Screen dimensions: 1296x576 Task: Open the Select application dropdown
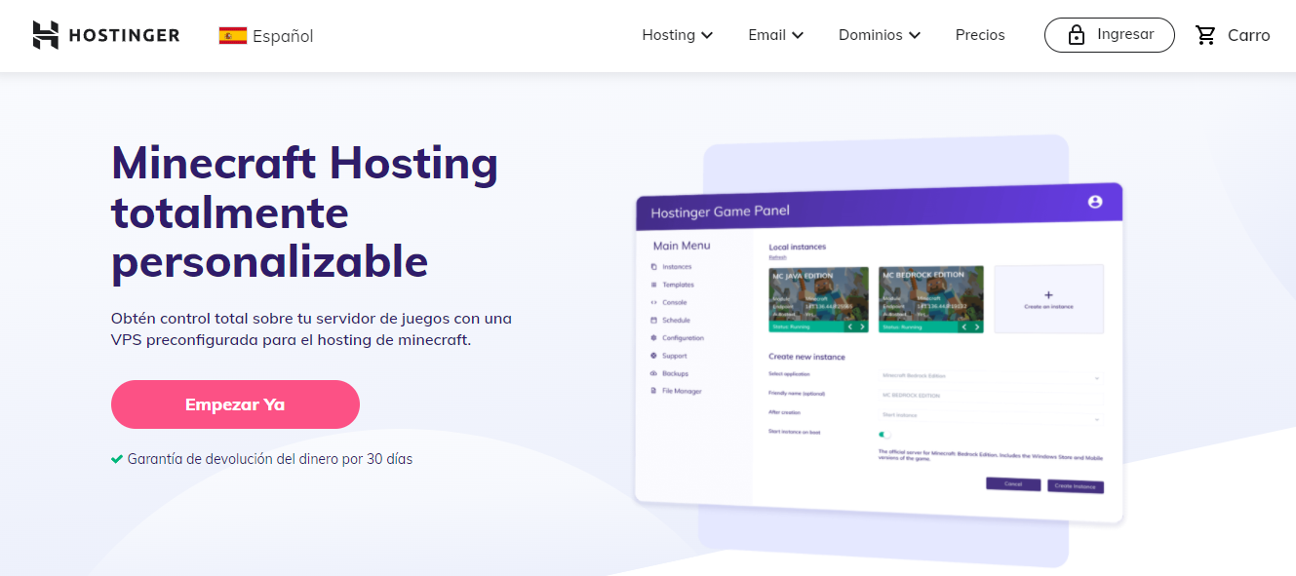(x=990, y=376)
